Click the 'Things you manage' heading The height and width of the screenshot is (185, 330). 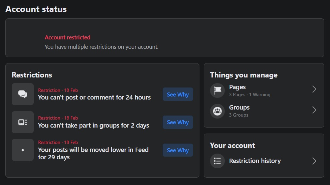pyautogui.click(x=244, y=75)
